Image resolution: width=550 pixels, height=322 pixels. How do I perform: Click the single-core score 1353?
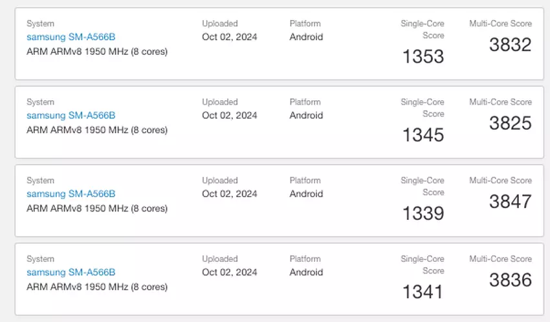pyautogui.click(x=423, y=57)
